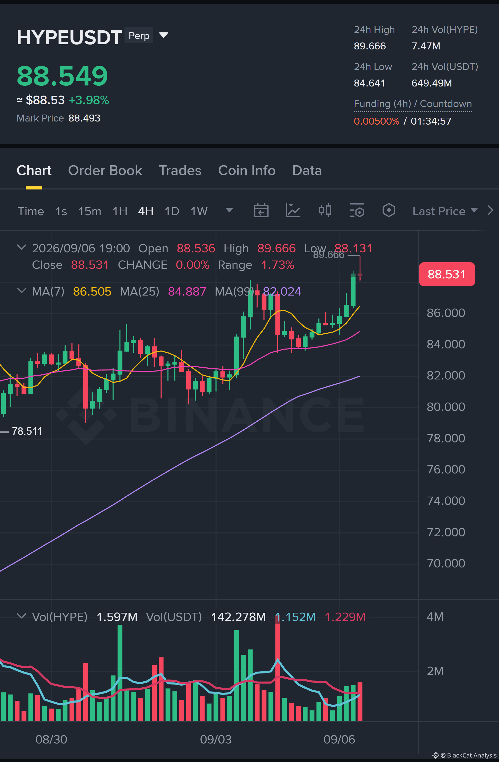Click the 88.531 red price tag

pos(447,274)
